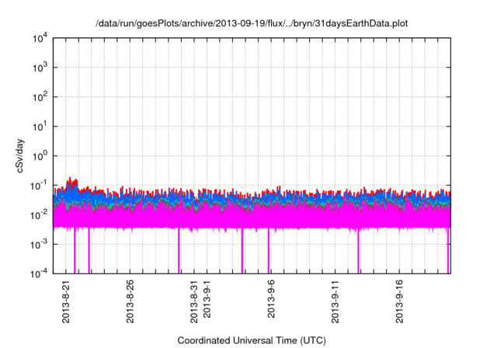
Task: Click the 10^-2 y-axis tick label
Action: pyautogui.click(x=39, y=215)
